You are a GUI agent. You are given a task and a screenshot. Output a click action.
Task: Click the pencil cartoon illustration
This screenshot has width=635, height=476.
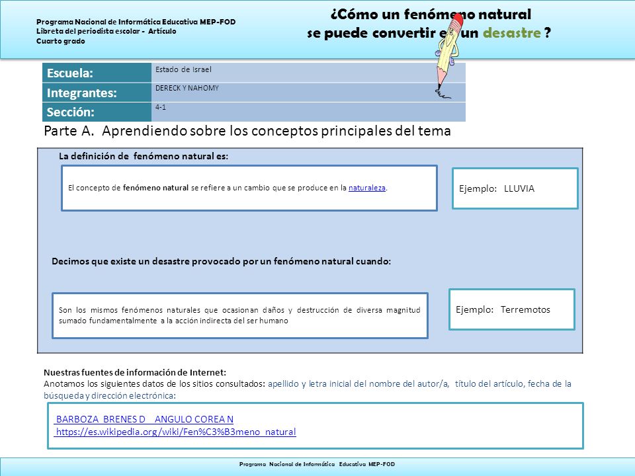click(x=448, y=56)
